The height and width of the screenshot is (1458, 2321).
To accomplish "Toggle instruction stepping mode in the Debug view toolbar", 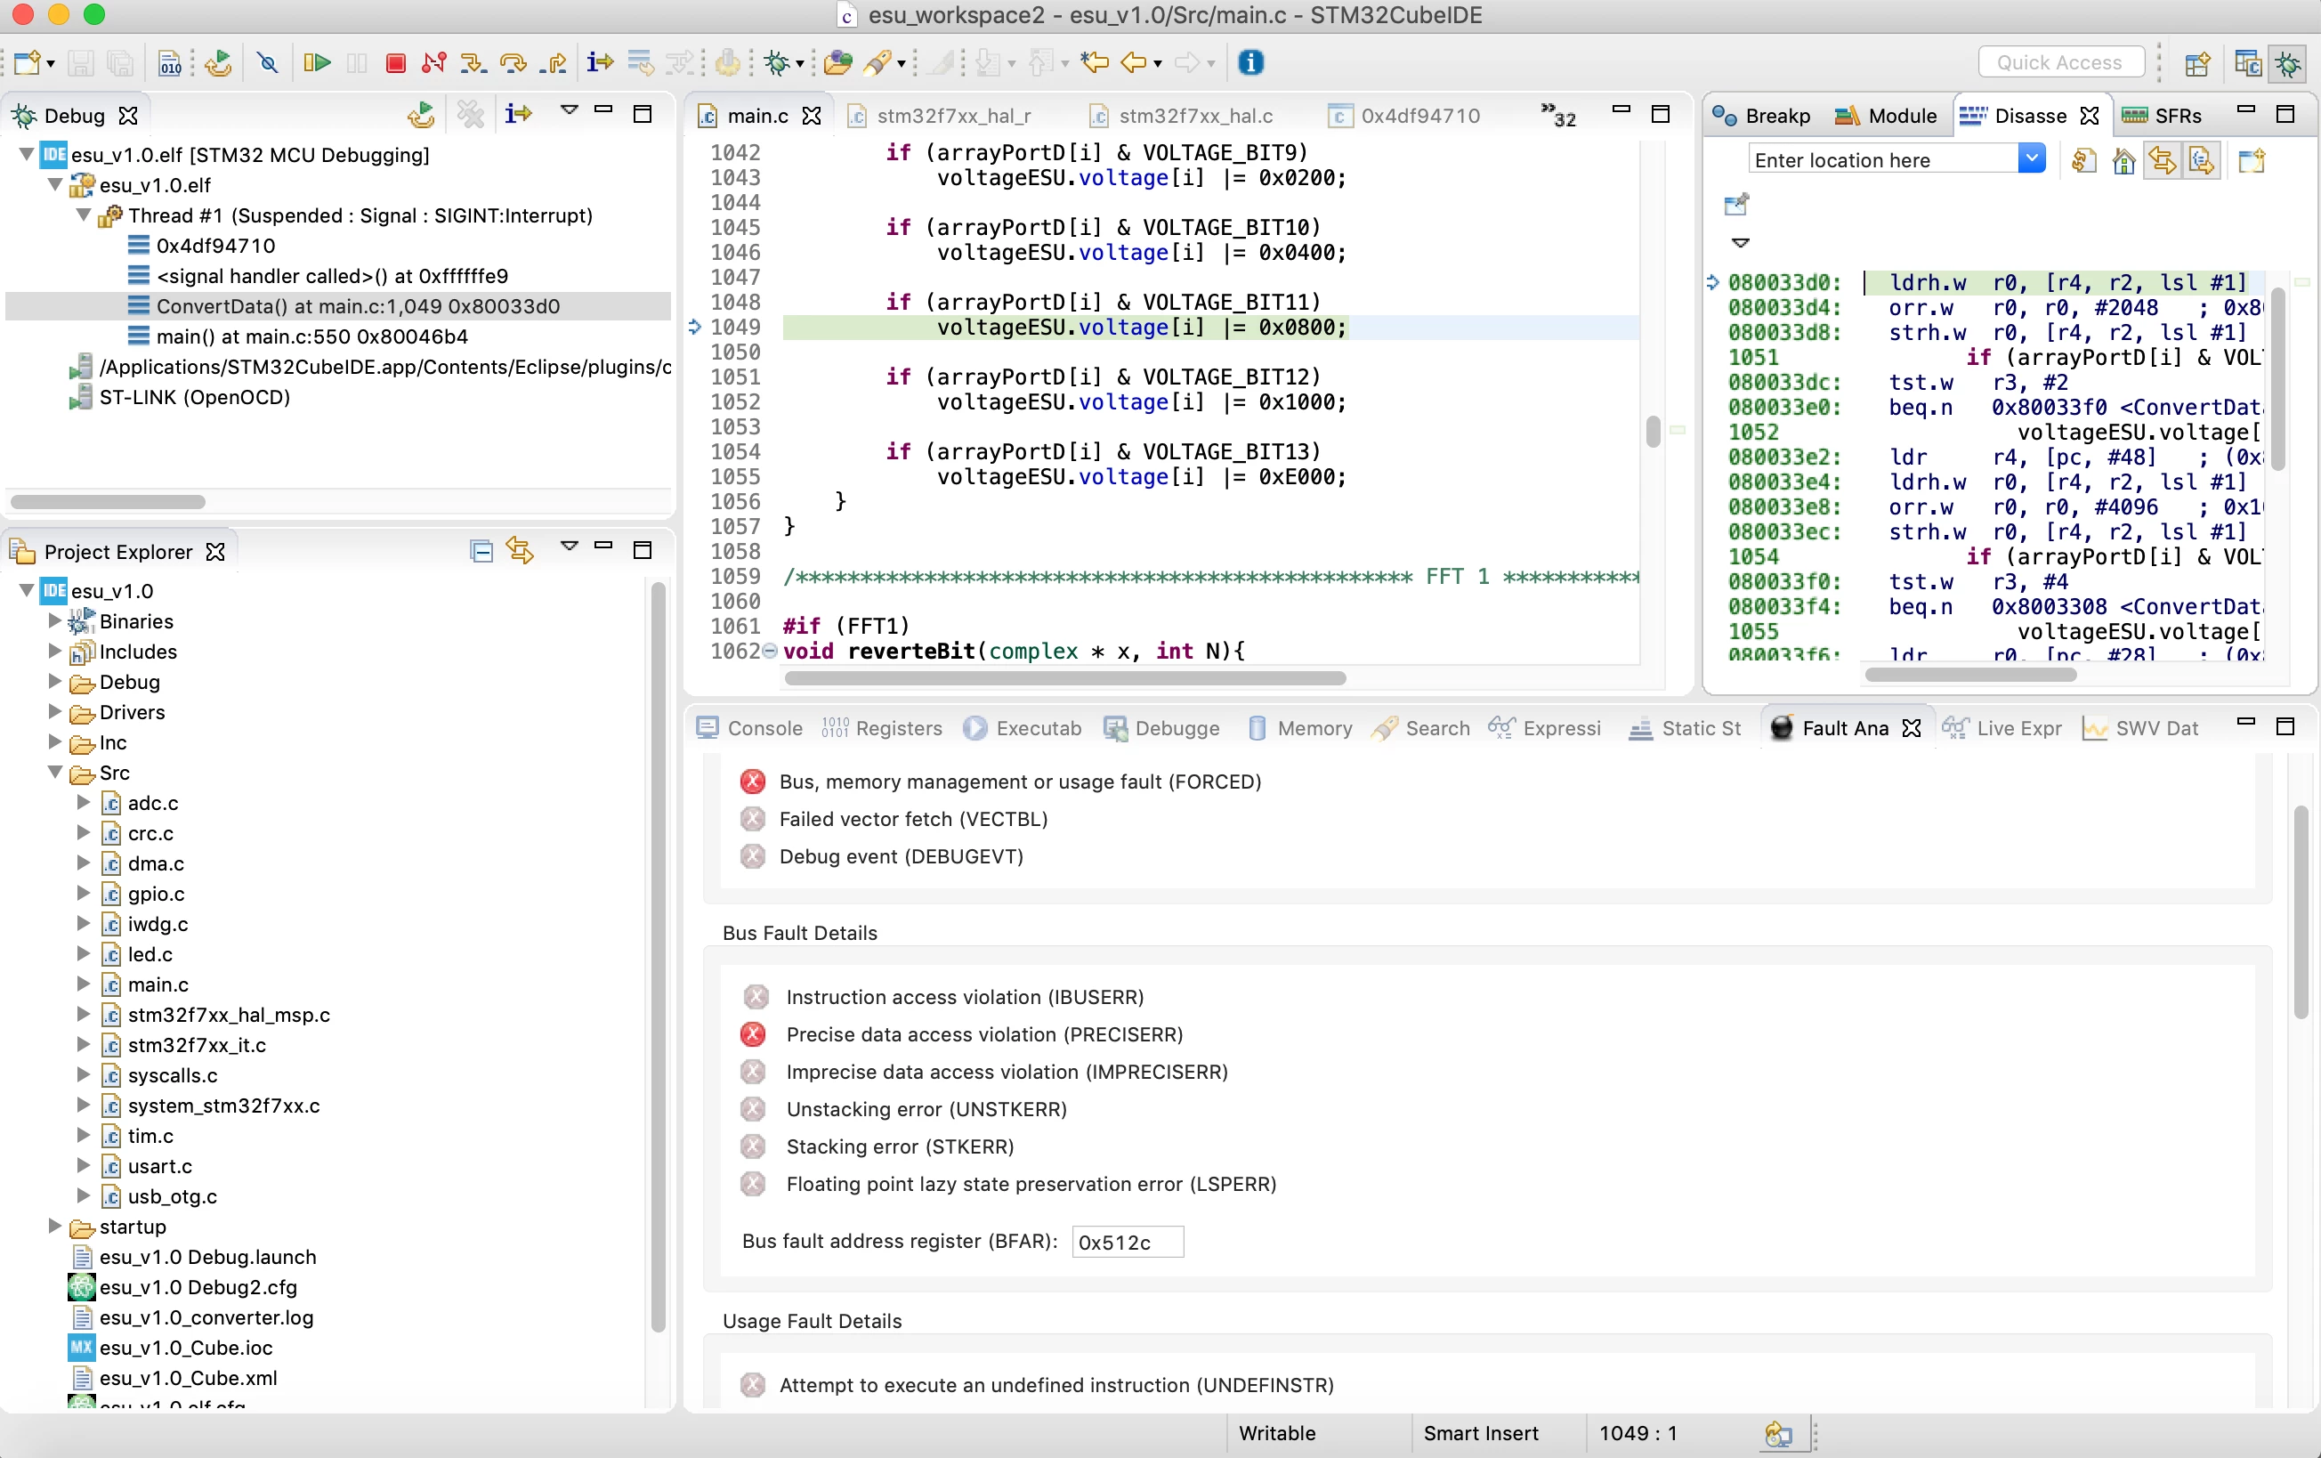I will point(518,115).
